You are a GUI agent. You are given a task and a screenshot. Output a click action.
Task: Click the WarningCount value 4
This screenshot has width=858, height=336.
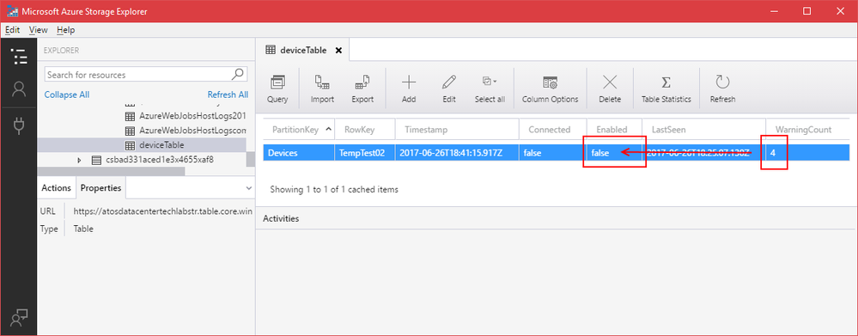click(x=773, y=153)
